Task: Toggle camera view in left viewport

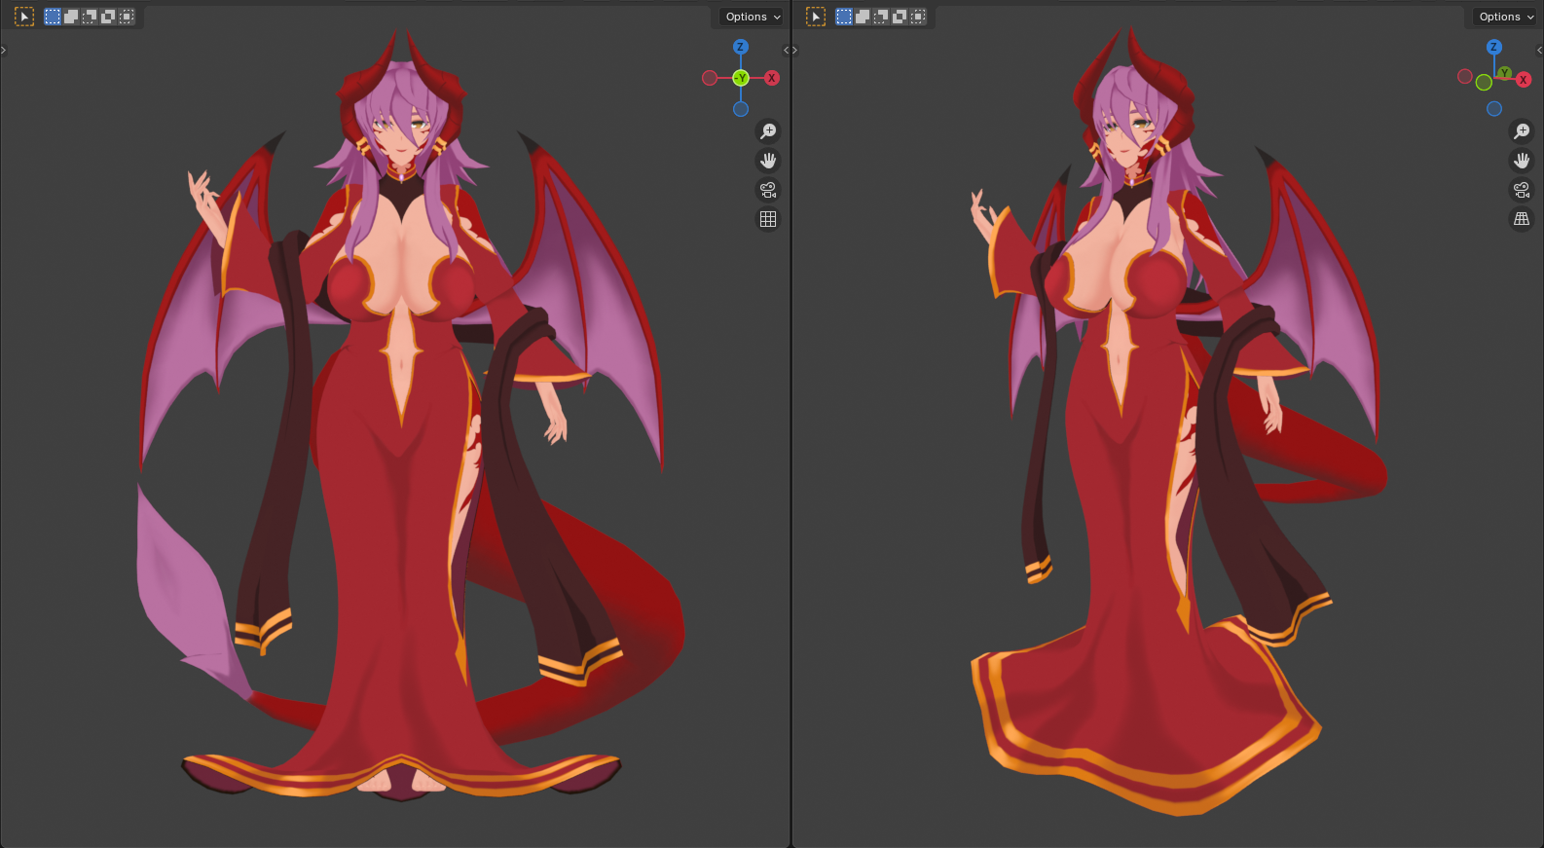Action: (x=768, y=190)
